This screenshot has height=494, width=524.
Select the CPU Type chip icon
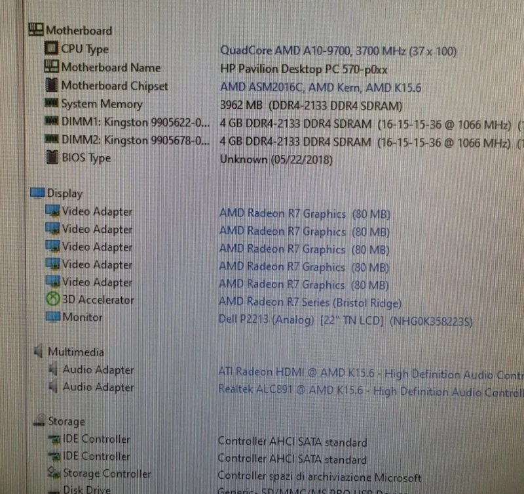51,47
